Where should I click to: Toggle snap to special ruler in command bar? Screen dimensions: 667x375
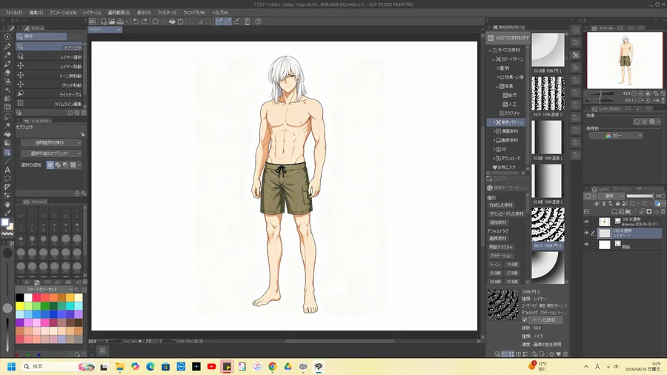tap(228, 21)
